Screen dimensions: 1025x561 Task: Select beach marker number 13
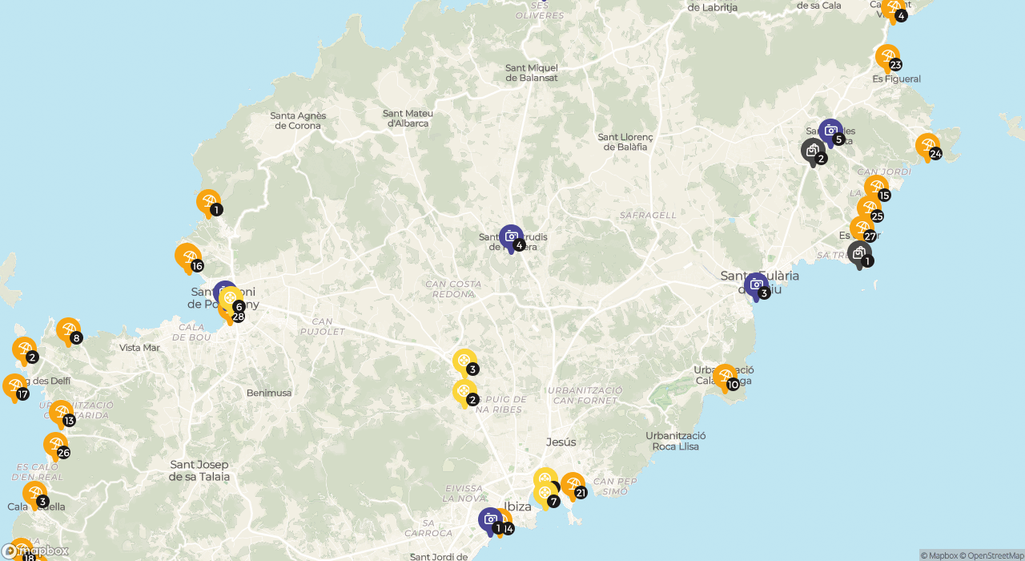coord(61,413)
